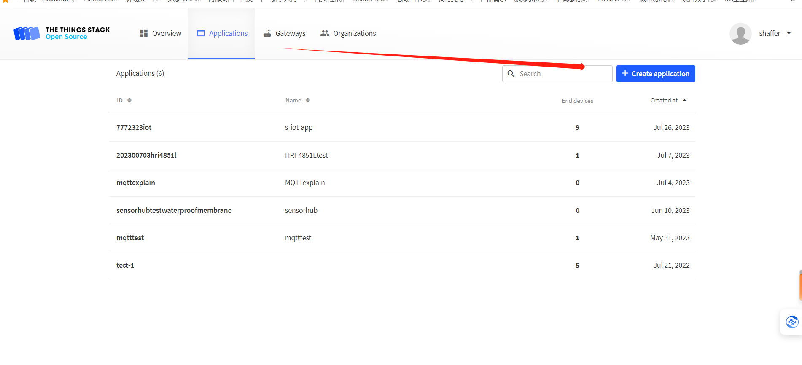Open the sensorhubtestwaterproofmembrane application
This screenshot has width=802, height=365.
pyautogui.click(x=174, y=210)
